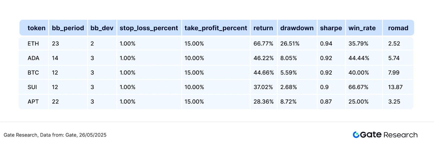Select SUI romad value 13.87
Screen dimensions: 434x148
click(395, 87)
